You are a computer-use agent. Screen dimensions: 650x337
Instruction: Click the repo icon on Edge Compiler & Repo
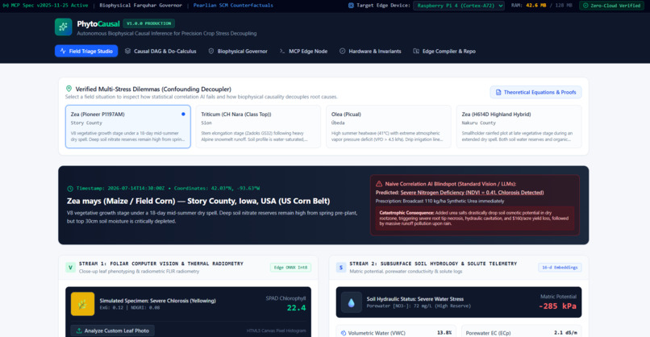(416, 51)
